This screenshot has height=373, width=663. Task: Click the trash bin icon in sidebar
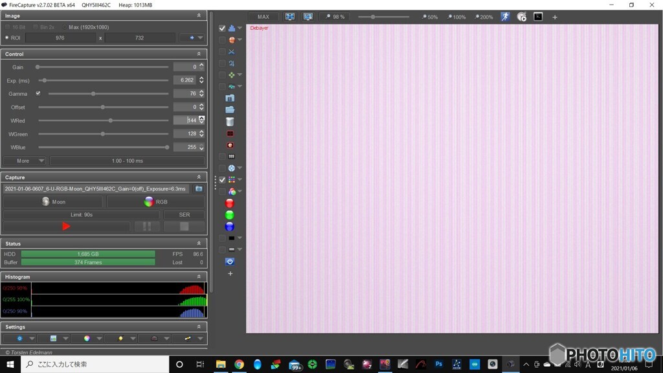click(x=230, y=122)
